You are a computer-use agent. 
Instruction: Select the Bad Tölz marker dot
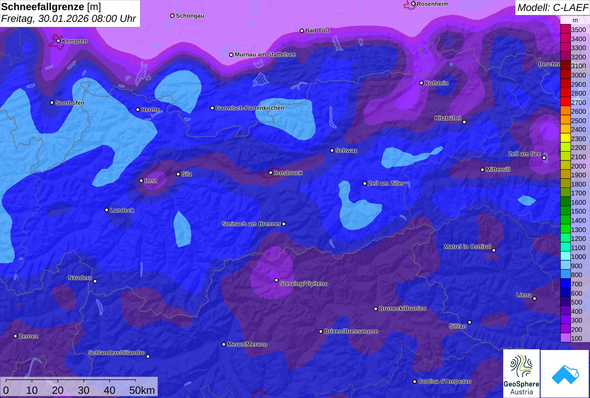pos(302,31)
